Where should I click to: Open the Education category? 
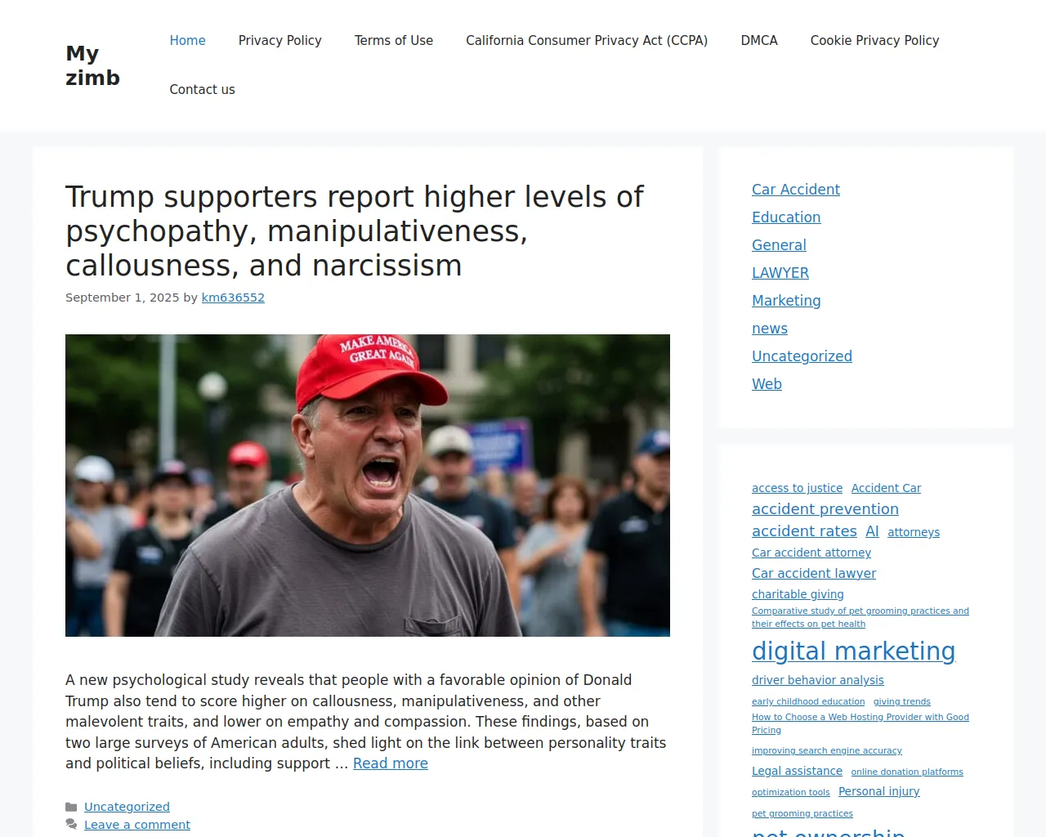[786, 217]
